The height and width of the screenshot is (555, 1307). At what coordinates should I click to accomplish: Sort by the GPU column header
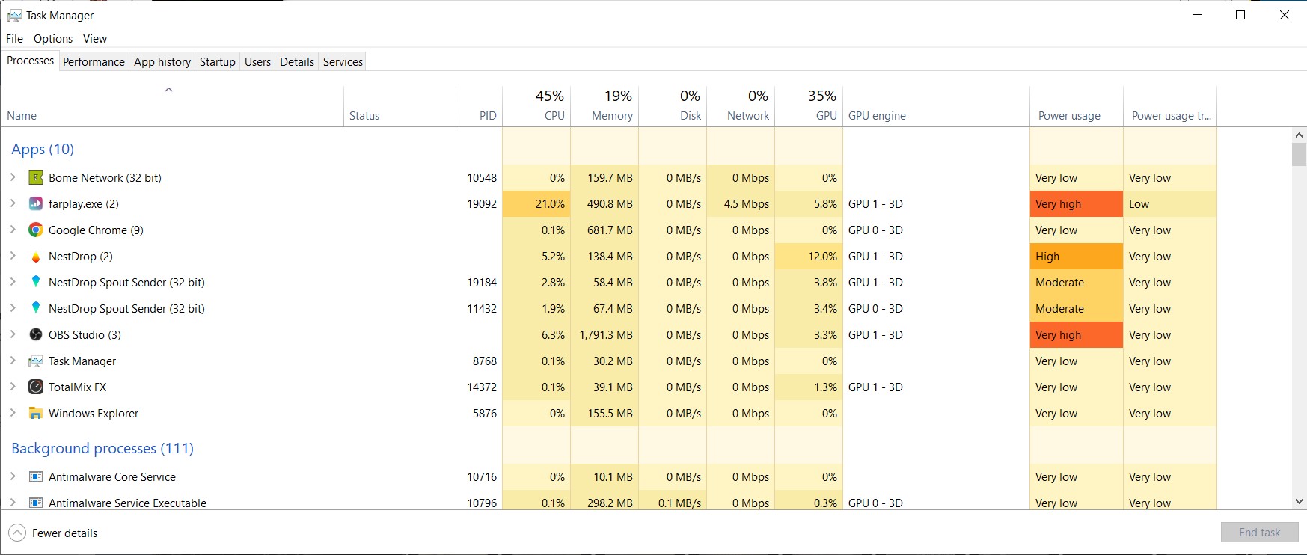pyautogui.click(x=809, y=106)
